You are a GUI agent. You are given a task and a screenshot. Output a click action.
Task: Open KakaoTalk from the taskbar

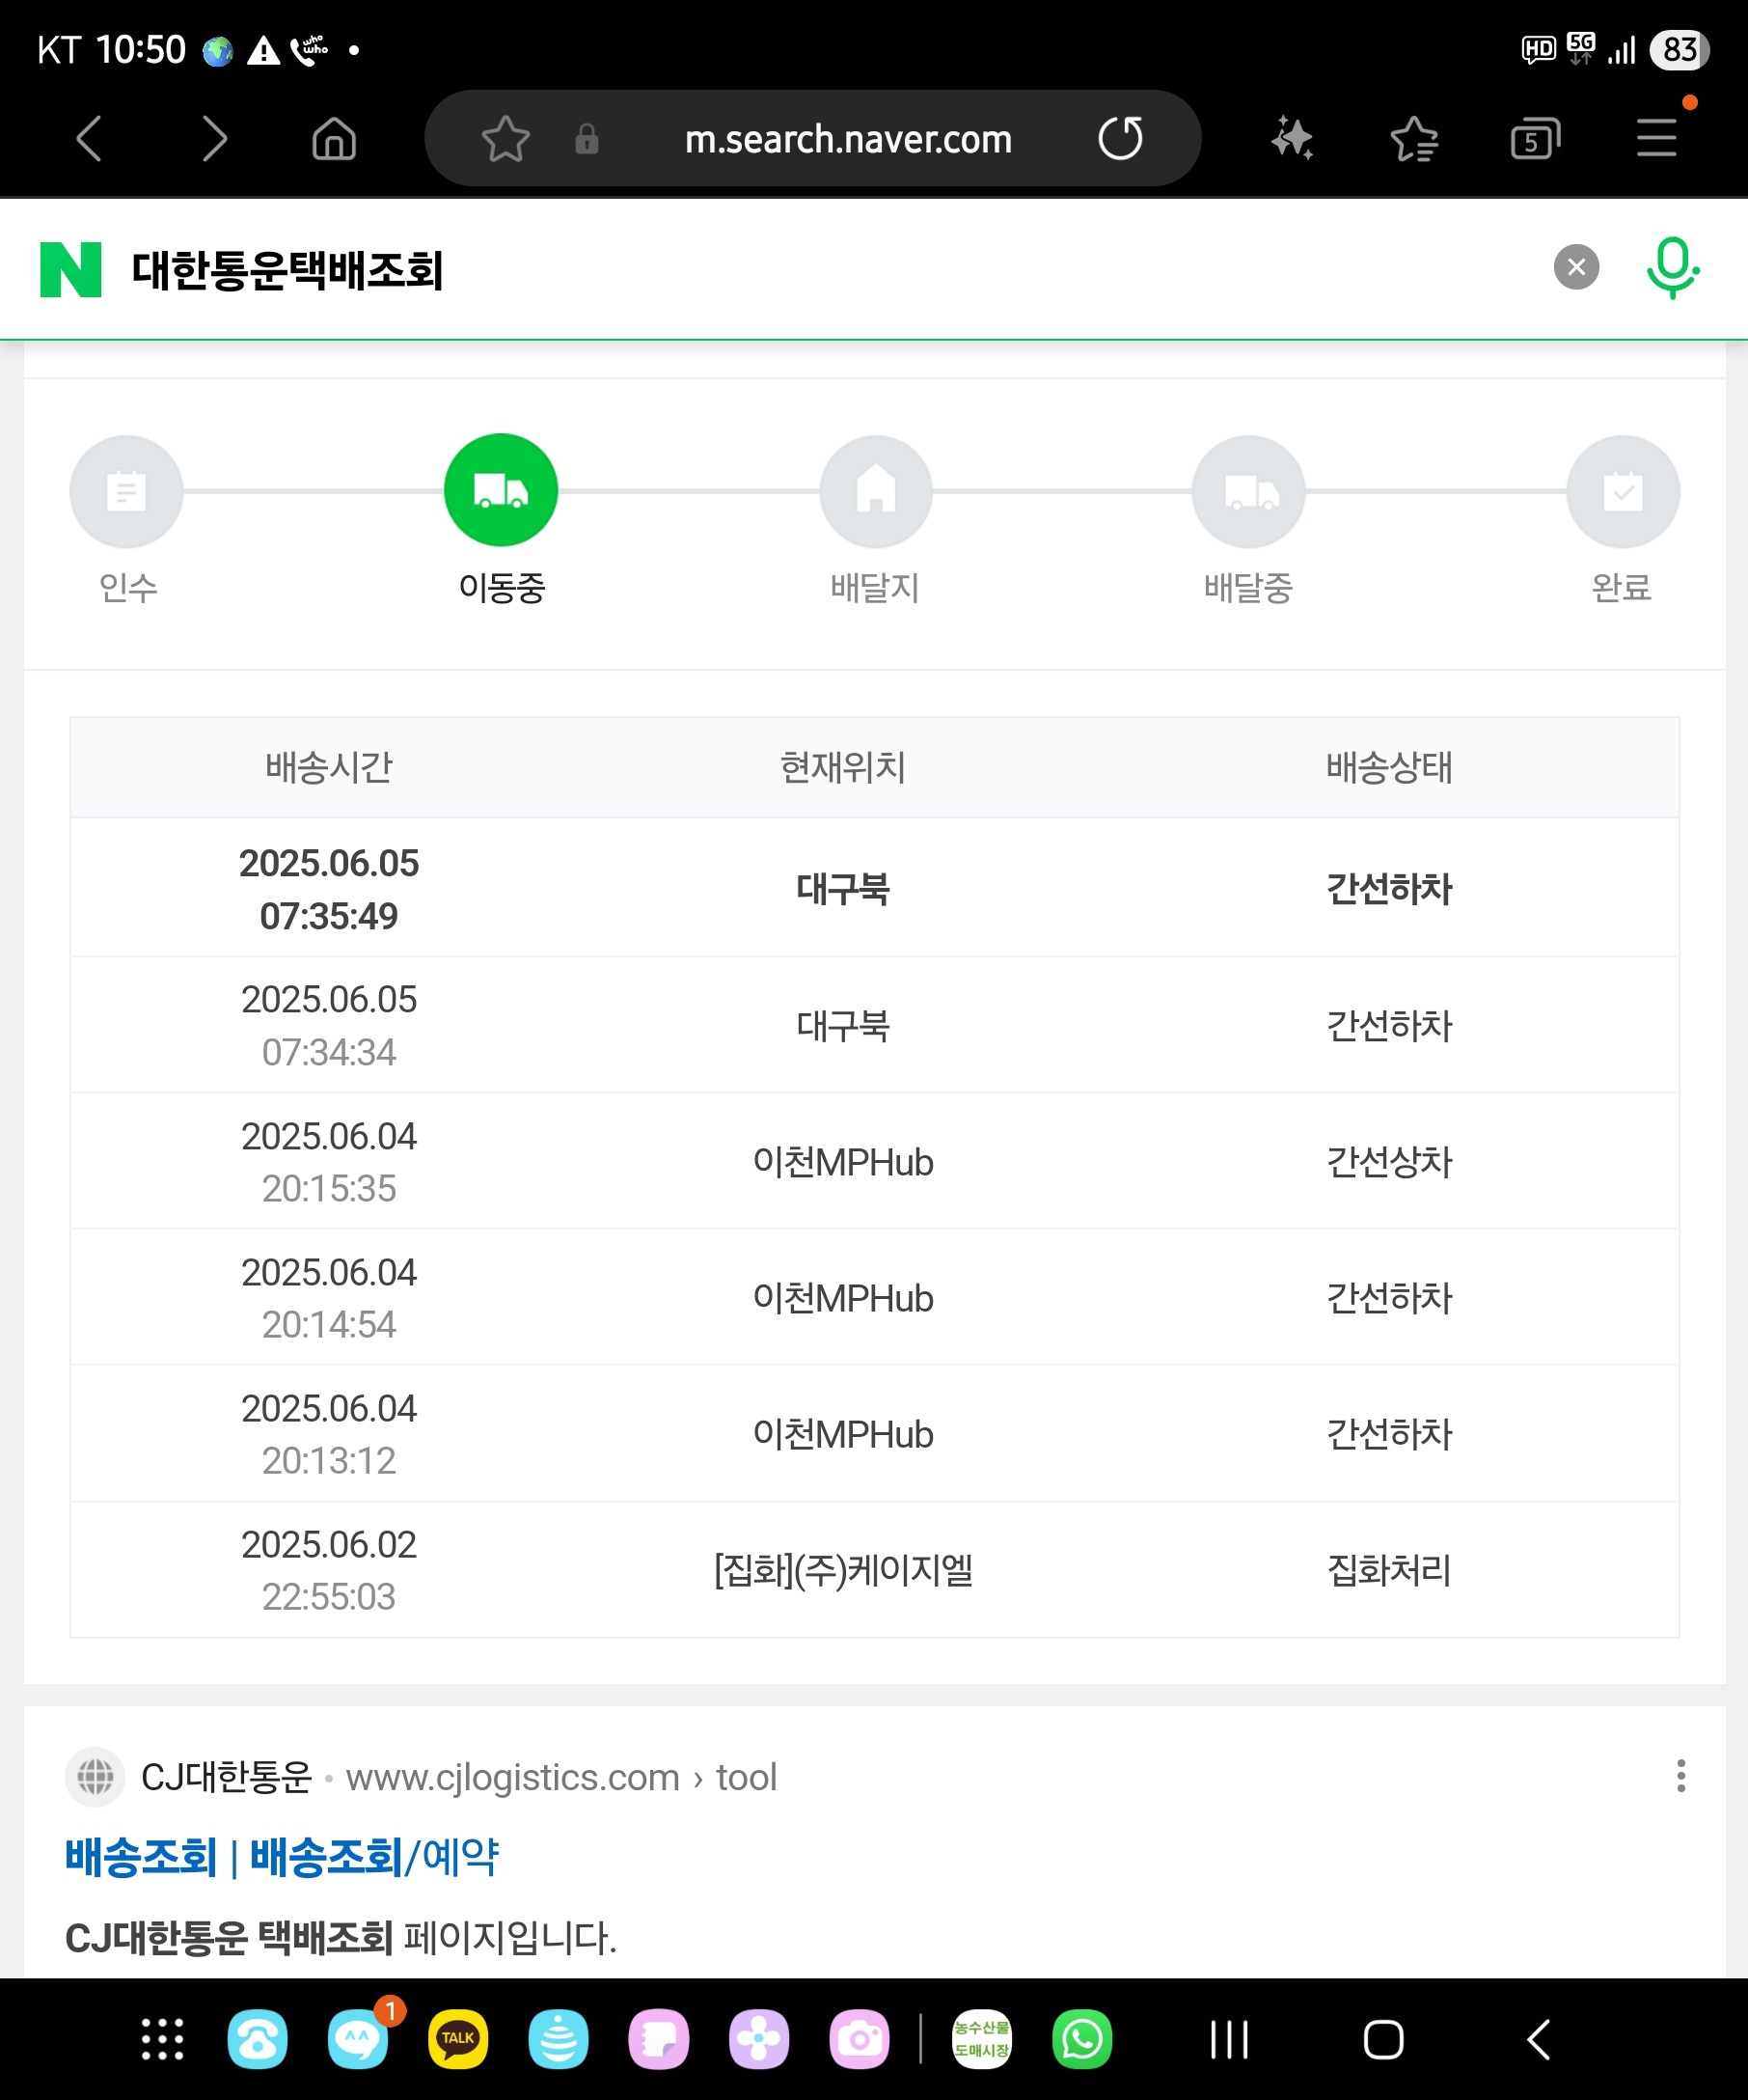click(457, 2039)
